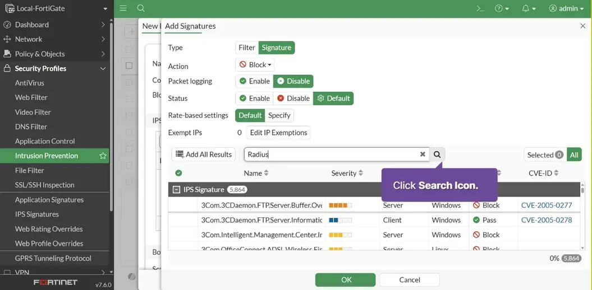Collapse the Security Profiles section chevron

pos(103,68)
